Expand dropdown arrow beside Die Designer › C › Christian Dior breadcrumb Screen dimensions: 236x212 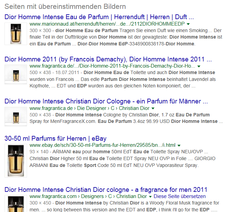(x=153, y=108)
